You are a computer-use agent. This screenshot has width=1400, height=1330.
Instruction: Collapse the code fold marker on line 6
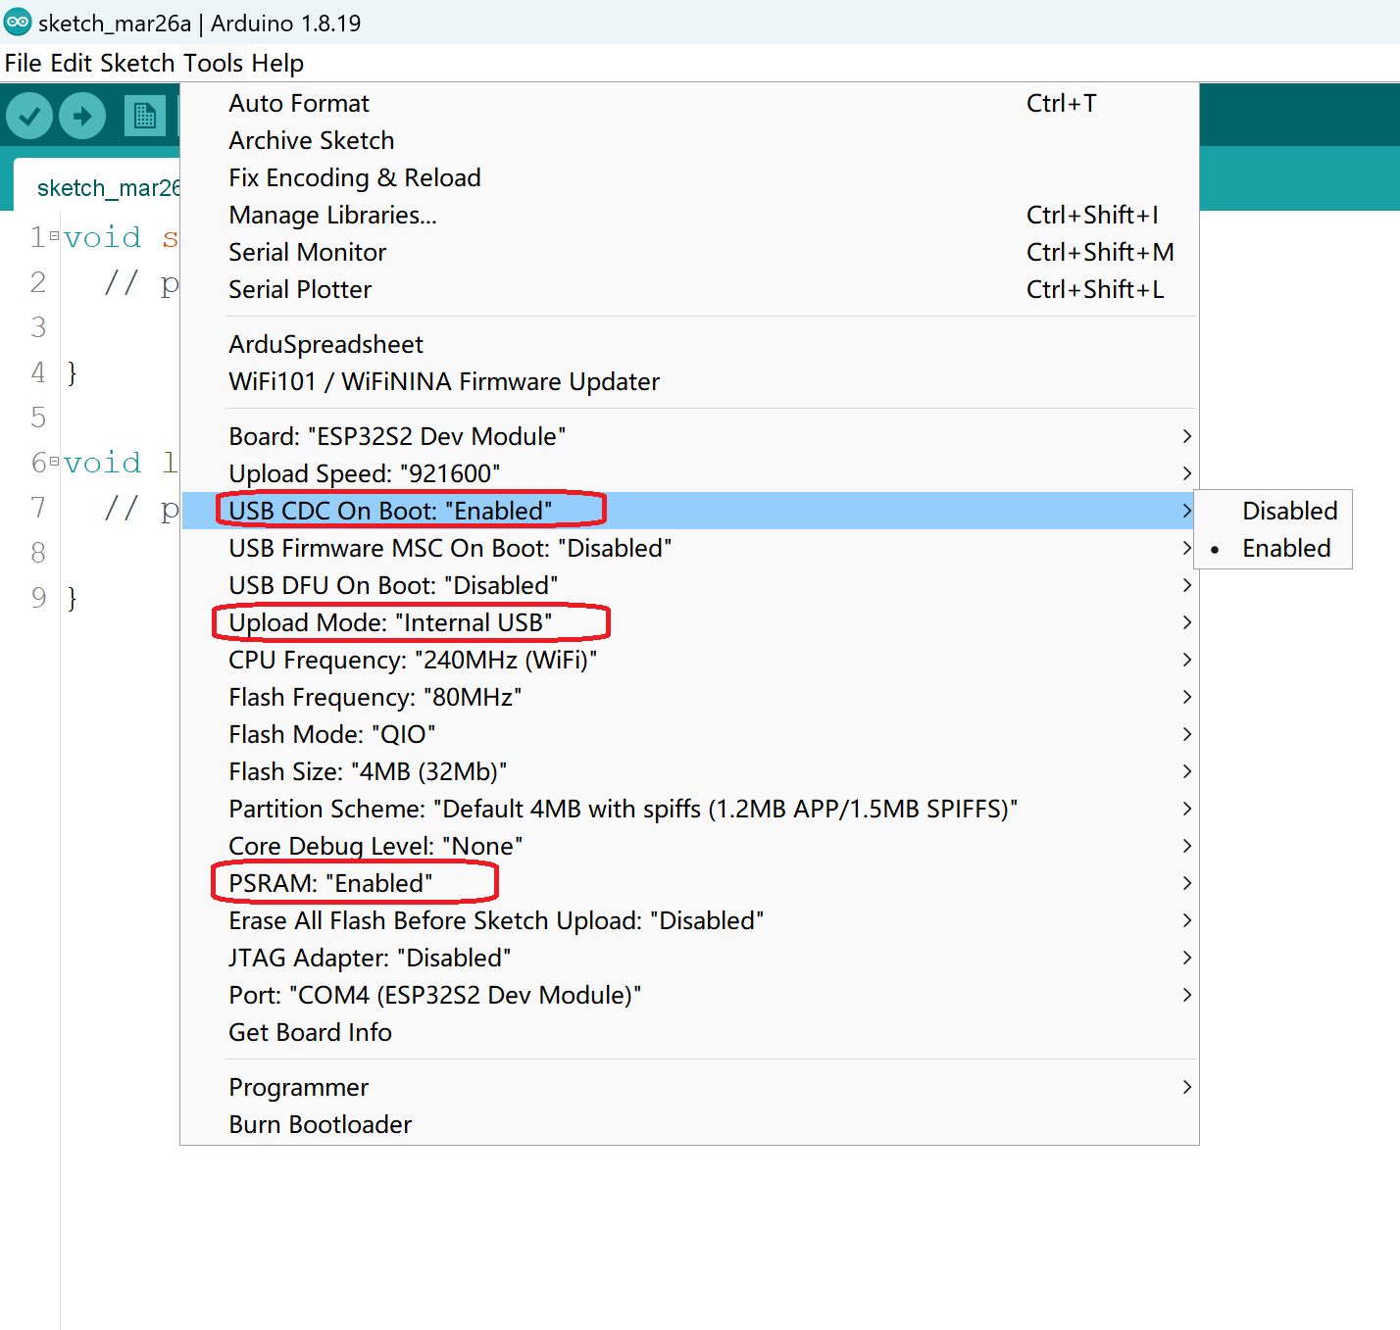click(x=55, y=462)
